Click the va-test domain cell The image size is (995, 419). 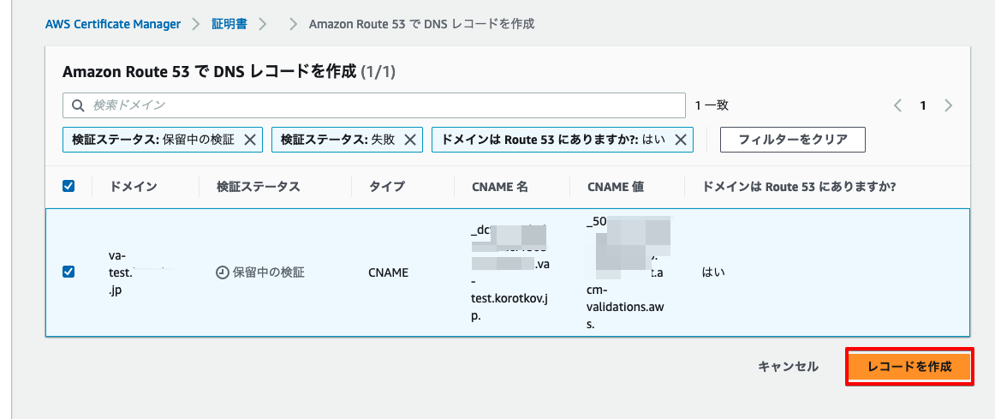[141, 272]
